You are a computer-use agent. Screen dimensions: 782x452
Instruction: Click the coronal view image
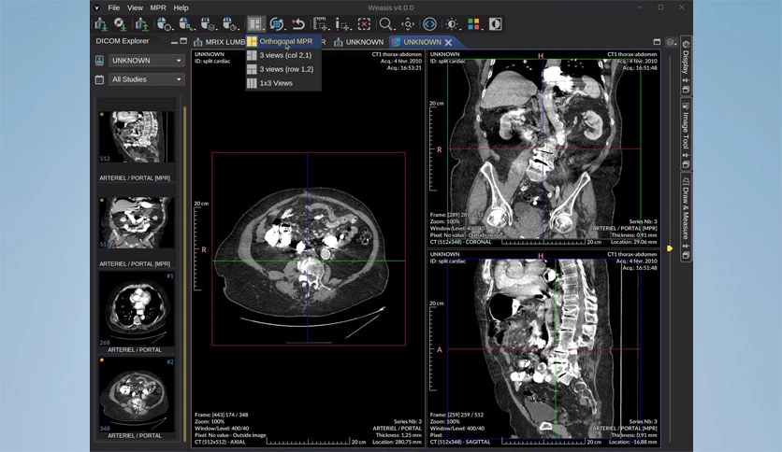543,149
